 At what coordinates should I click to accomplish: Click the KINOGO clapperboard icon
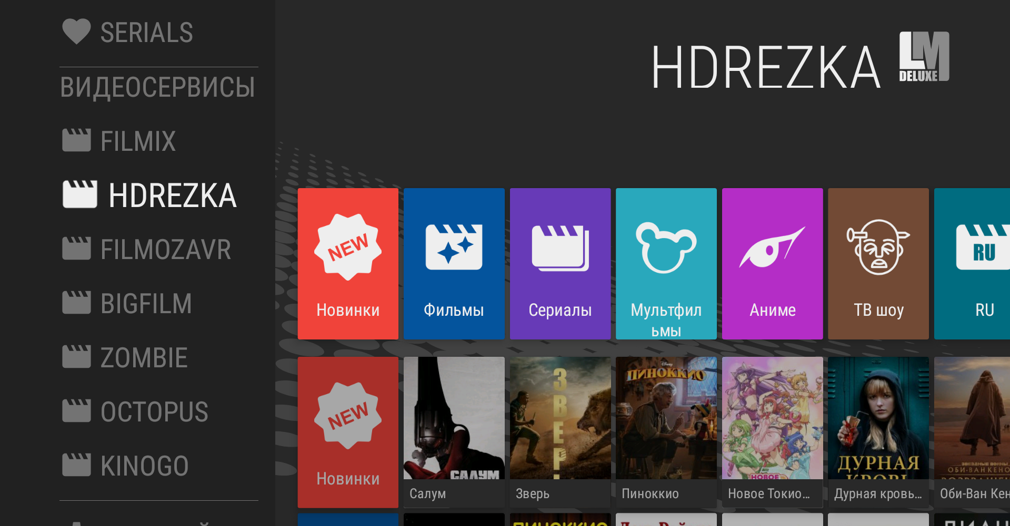(x=76, y=465)
